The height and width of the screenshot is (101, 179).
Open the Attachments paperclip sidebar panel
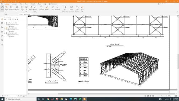tap(2, 36)
